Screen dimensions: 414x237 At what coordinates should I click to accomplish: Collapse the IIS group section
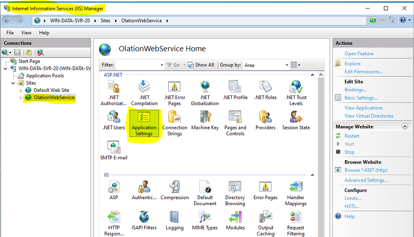312,175
